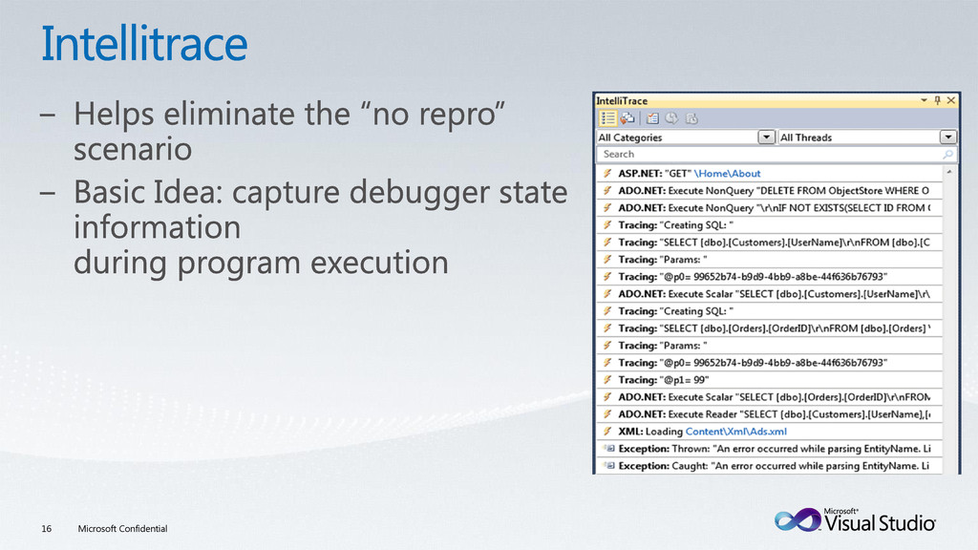978x550 pixels.
Task: Select ADO.NET Execute Scalar Orders OrderID row
Action: click(x=769, y=397)
